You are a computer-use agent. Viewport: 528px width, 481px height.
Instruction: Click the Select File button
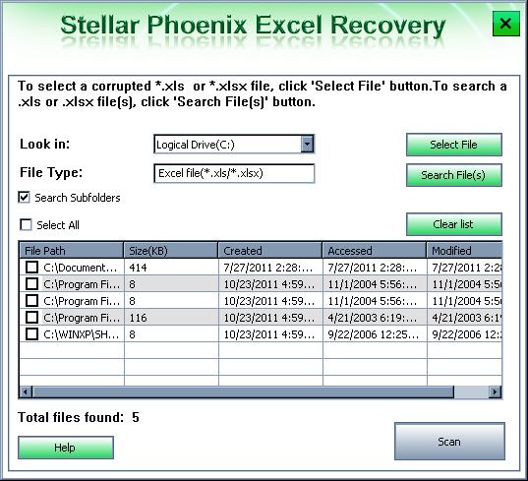point(454,145)
